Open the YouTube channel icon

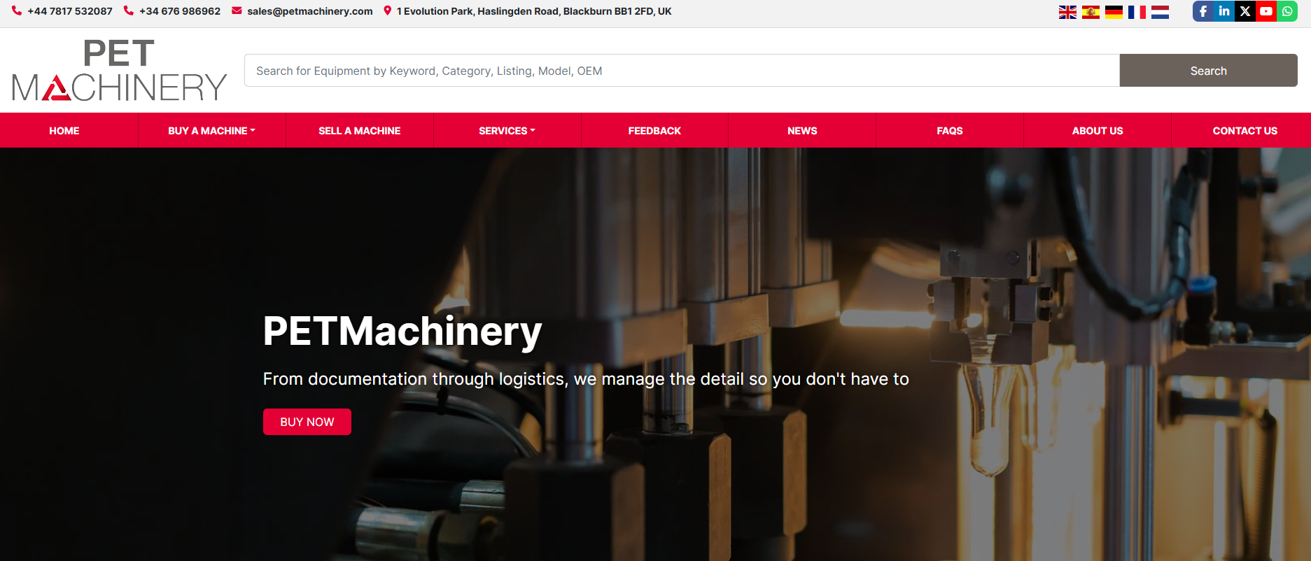click(1266, 11)
